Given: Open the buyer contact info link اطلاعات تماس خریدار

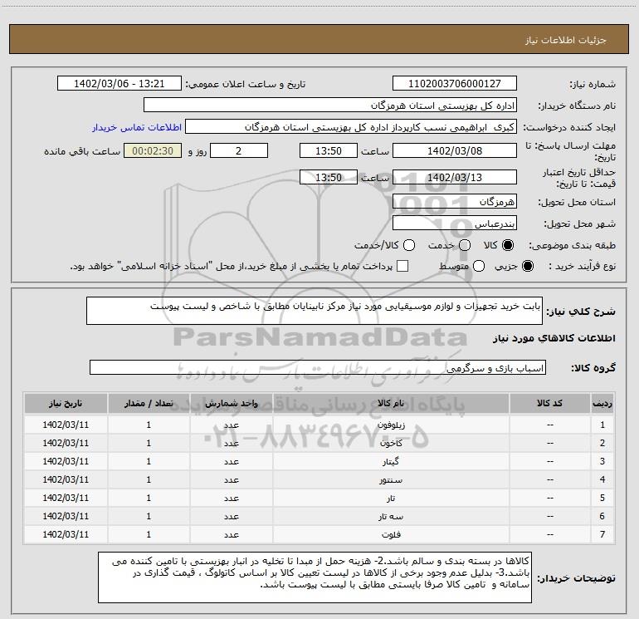Looking at the screenshot, I should pyautogui.click(x=137, y=127).
